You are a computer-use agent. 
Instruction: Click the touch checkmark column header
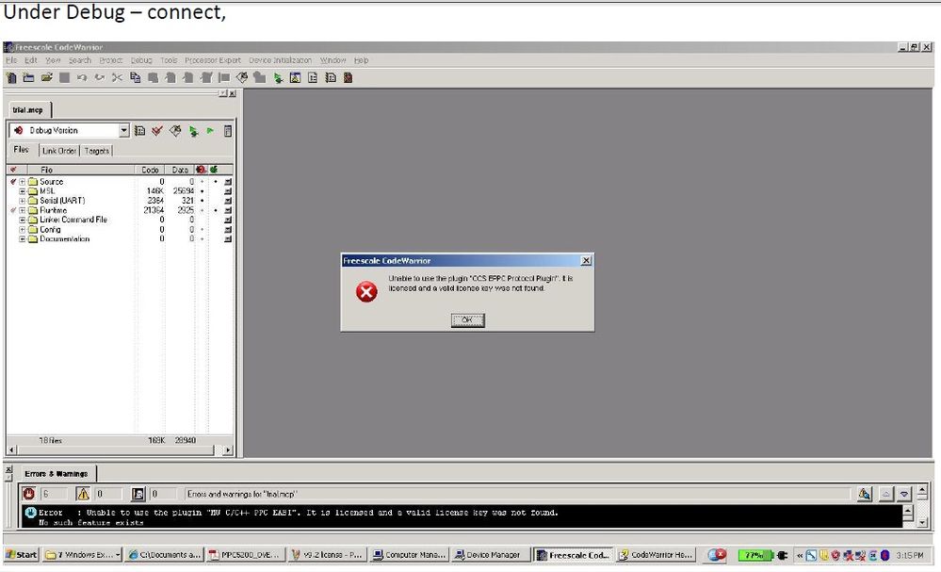tap(13, 170)
